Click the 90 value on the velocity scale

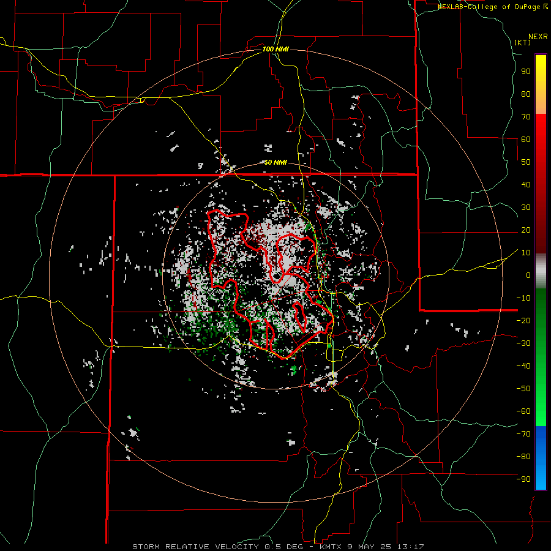(x=526, y=72)
